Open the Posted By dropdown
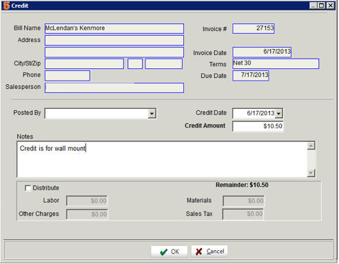The width and height of the screenshot is (339, 264). pyautogui.click(x=152, y=114)
